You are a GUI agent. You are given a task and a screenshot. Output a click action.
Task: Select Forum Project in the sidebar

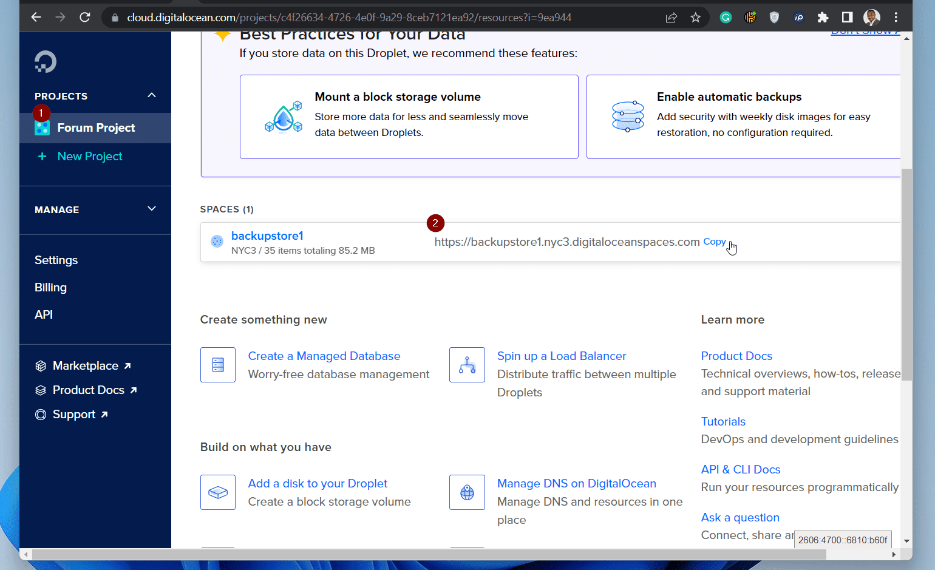pos(95,128)
